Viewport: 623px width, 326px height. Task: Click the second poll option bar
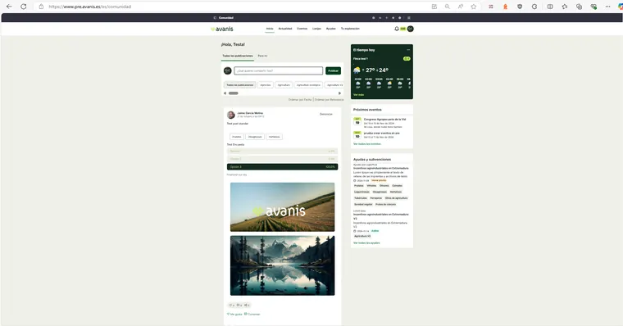point(282,159)
